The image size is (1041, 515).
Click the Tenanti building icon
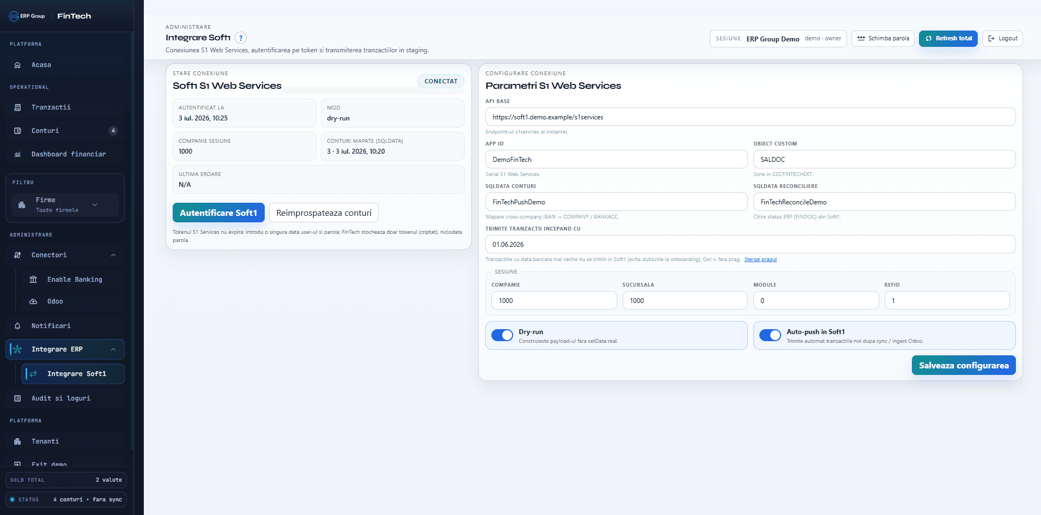coord(17,441)
